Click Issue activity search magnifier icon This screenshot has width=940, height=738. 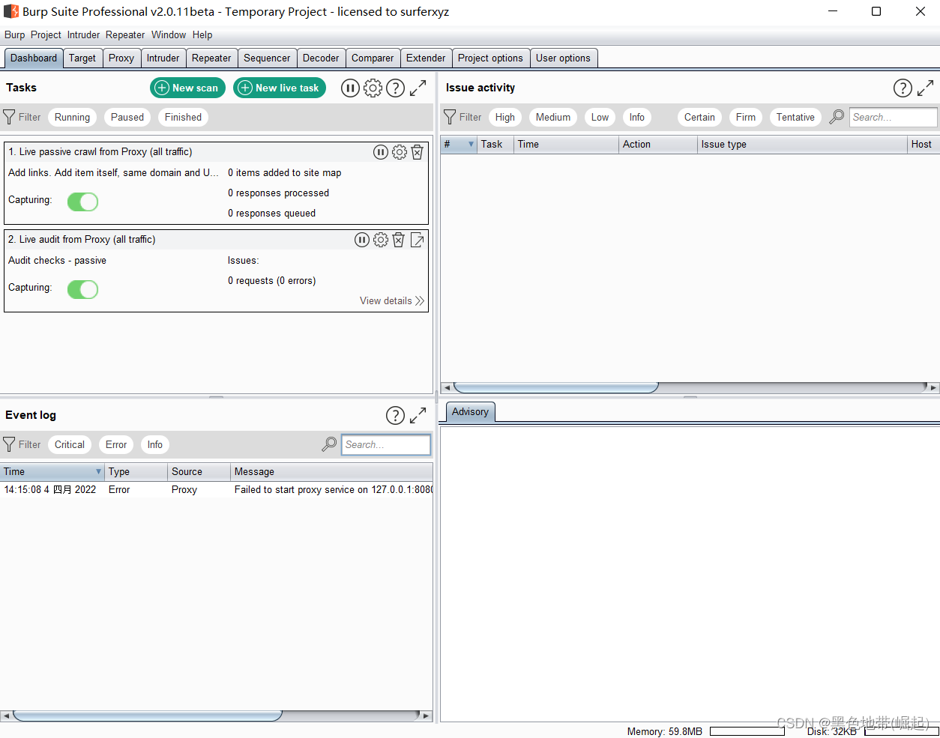837,117
